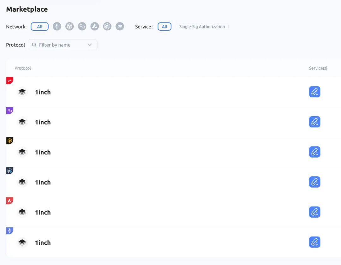The height and width of the screenshot is (265, 341).
Task: Click 1inch logo in the Polygon row
Action: point(22,122)
